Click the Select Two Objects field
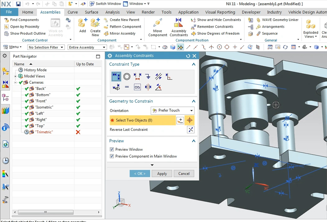327x222 pixels. [142, 120]
